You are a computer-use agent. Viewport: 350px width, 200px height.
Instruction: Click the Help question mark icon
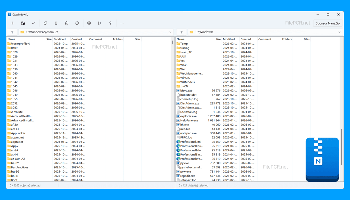tap(110, 23)
